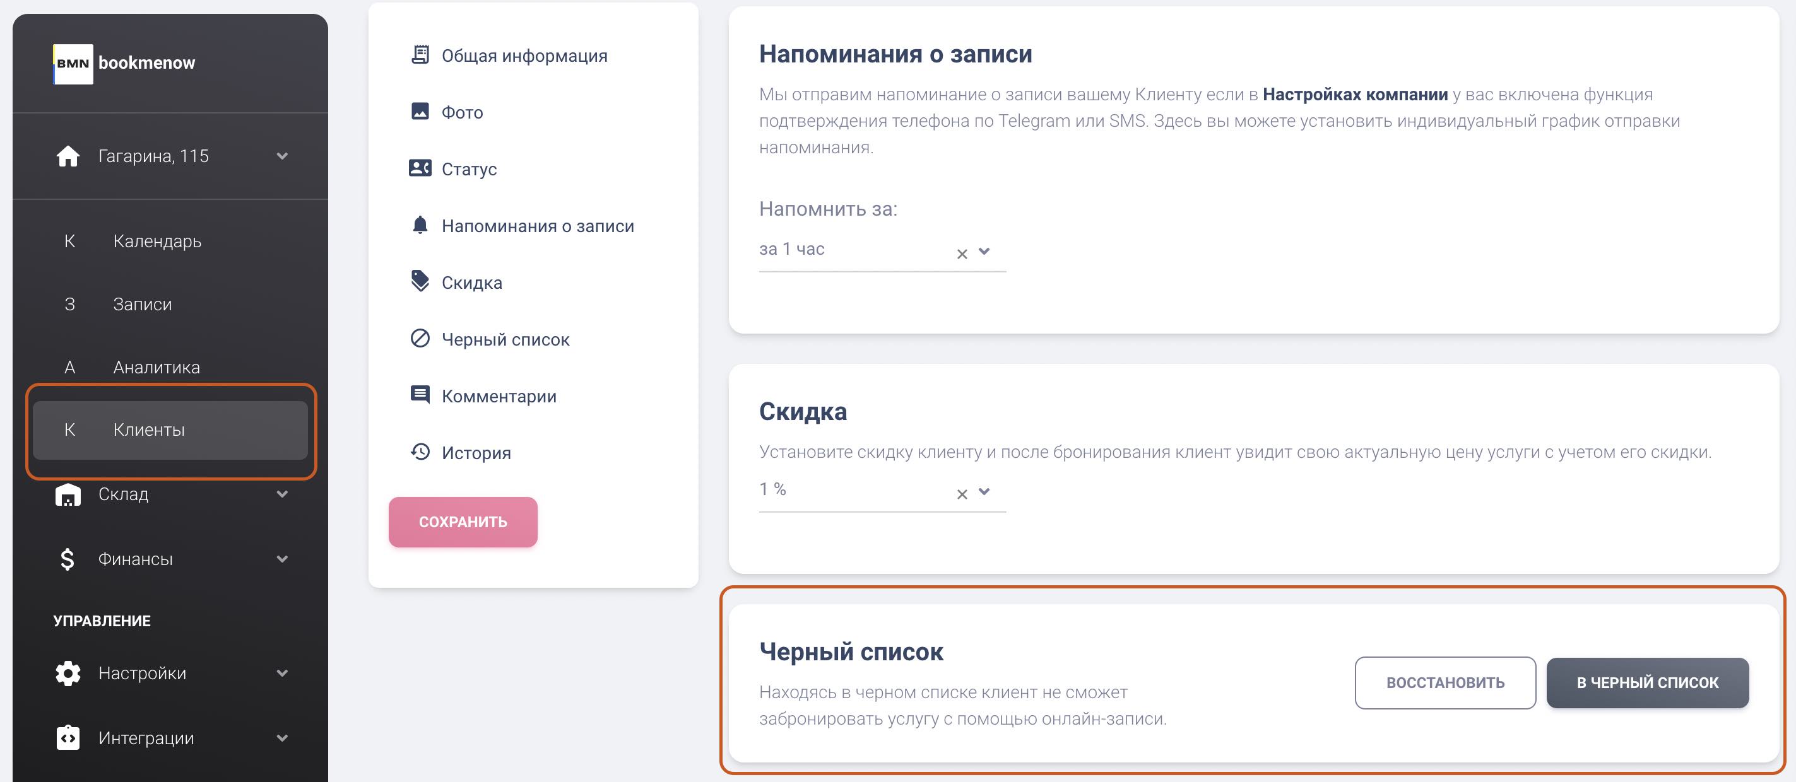Click the BMN bookmenow logo
This screenshot has width=1796, height=782.
124,64
